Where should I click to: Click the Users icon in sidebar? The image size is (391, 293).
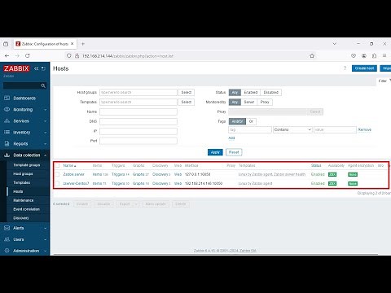tap(7, 239)
